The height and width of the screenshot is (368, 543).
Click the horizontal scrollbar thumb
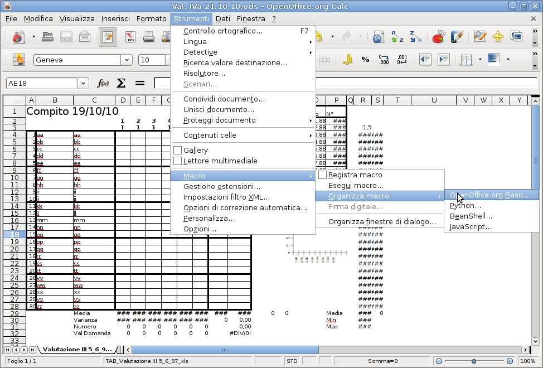tap(225, 350)
